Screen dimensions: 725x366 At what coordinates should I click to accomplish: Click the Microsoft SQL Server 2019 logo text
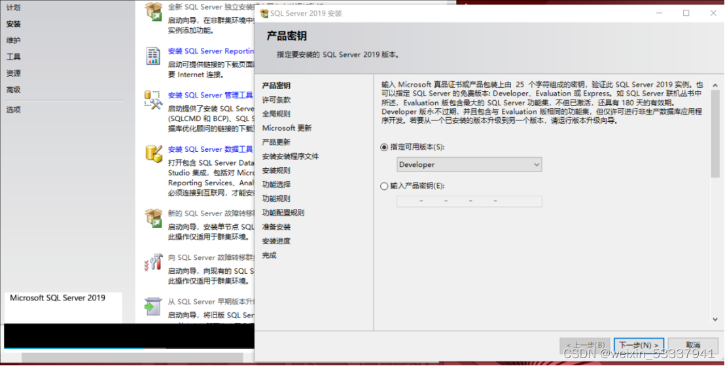[58, 298]
